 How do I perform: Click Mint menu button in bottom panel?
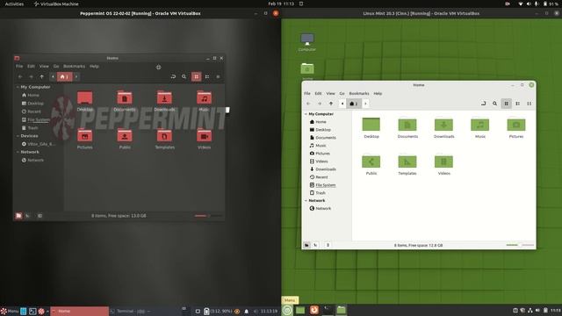coord(287,310)
